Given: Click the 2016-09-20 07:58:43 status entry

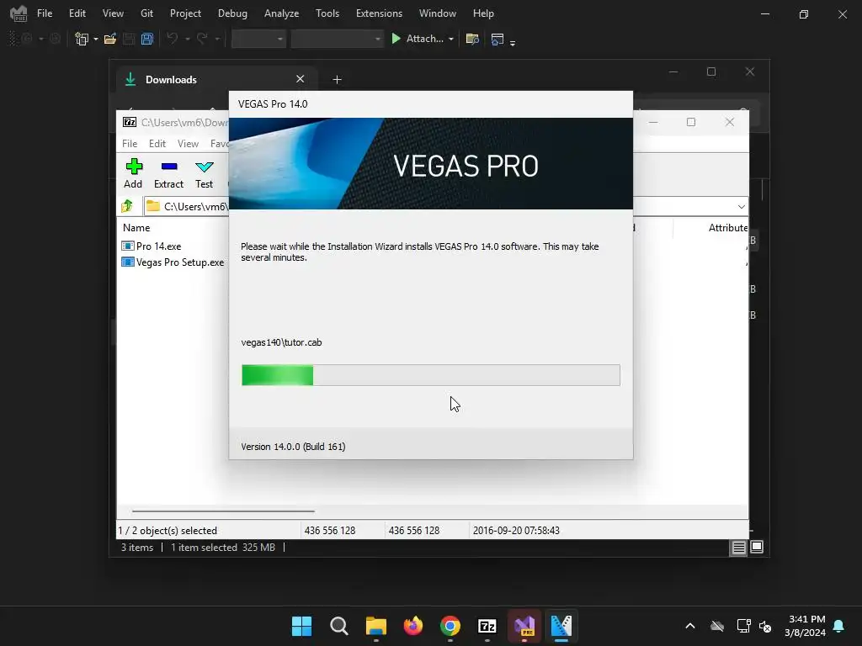Looking at the screenshot, I should (516, 531).
